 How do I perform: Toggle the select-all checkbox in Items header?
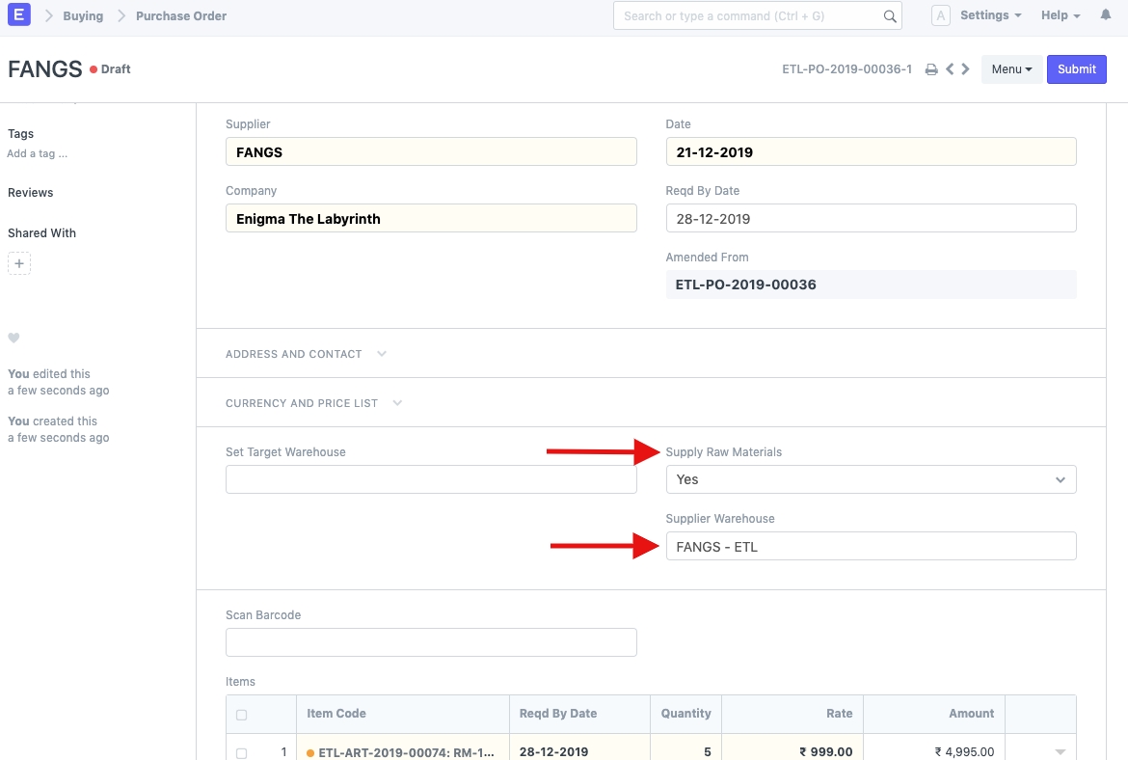[241, 715]
